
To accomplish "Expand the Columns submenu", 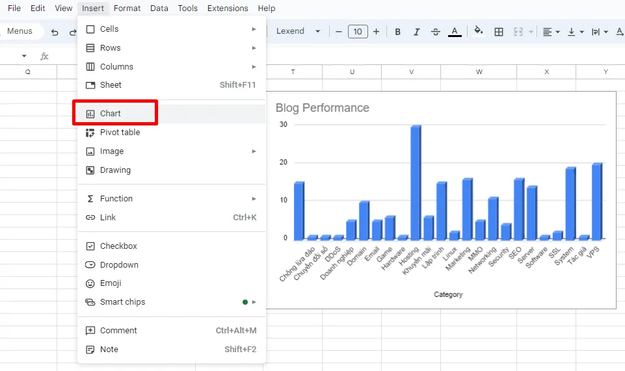I will click(172, 66).
